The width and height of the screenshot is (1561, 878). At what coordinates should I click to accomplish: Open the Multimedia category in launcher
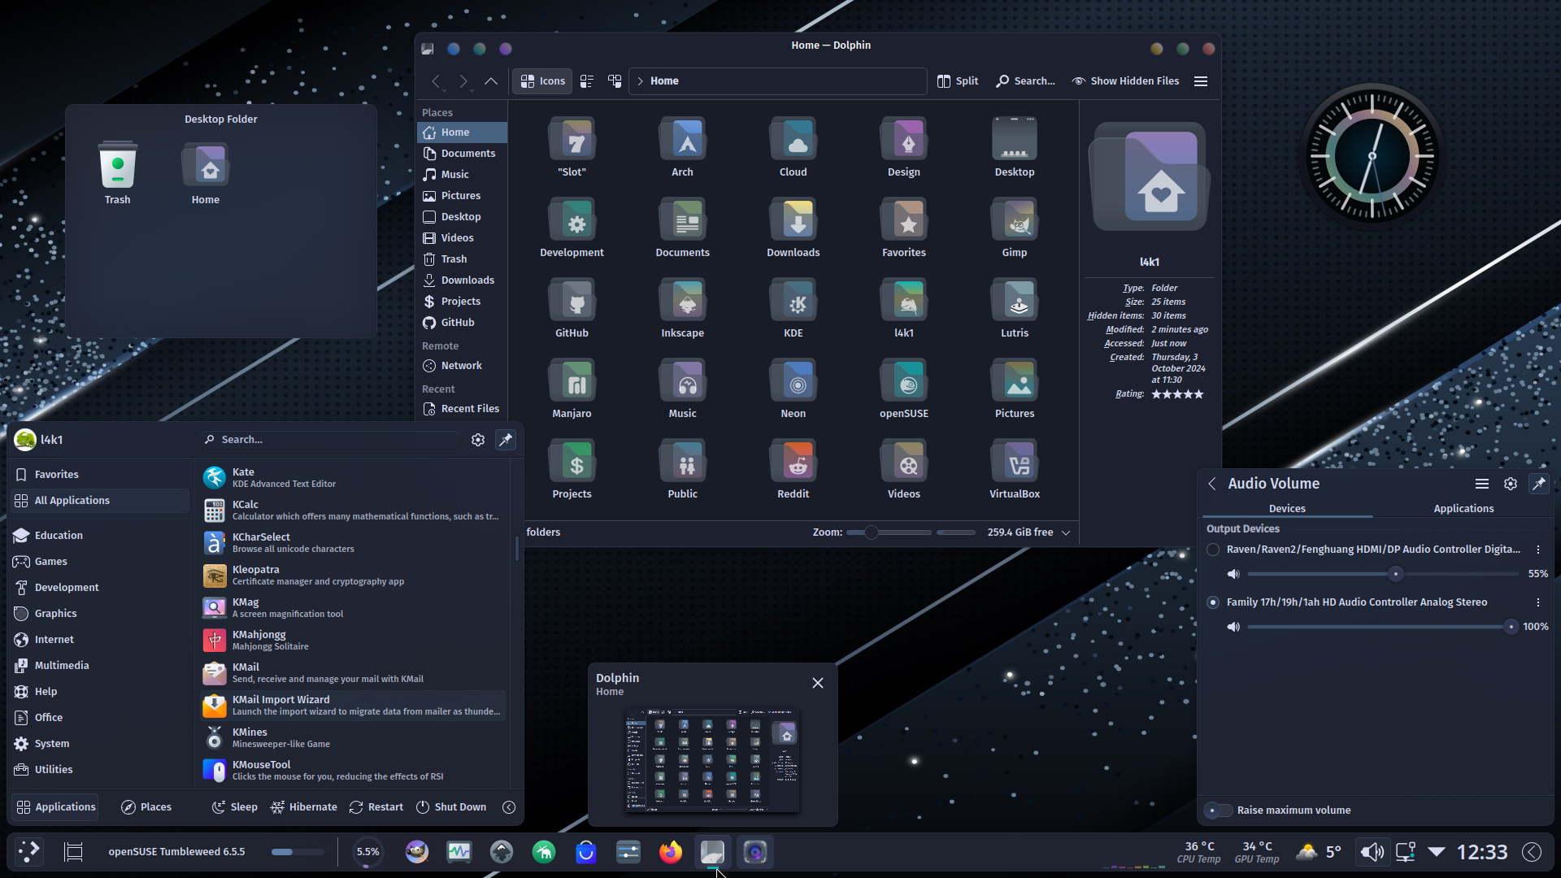tap(100, 666)
